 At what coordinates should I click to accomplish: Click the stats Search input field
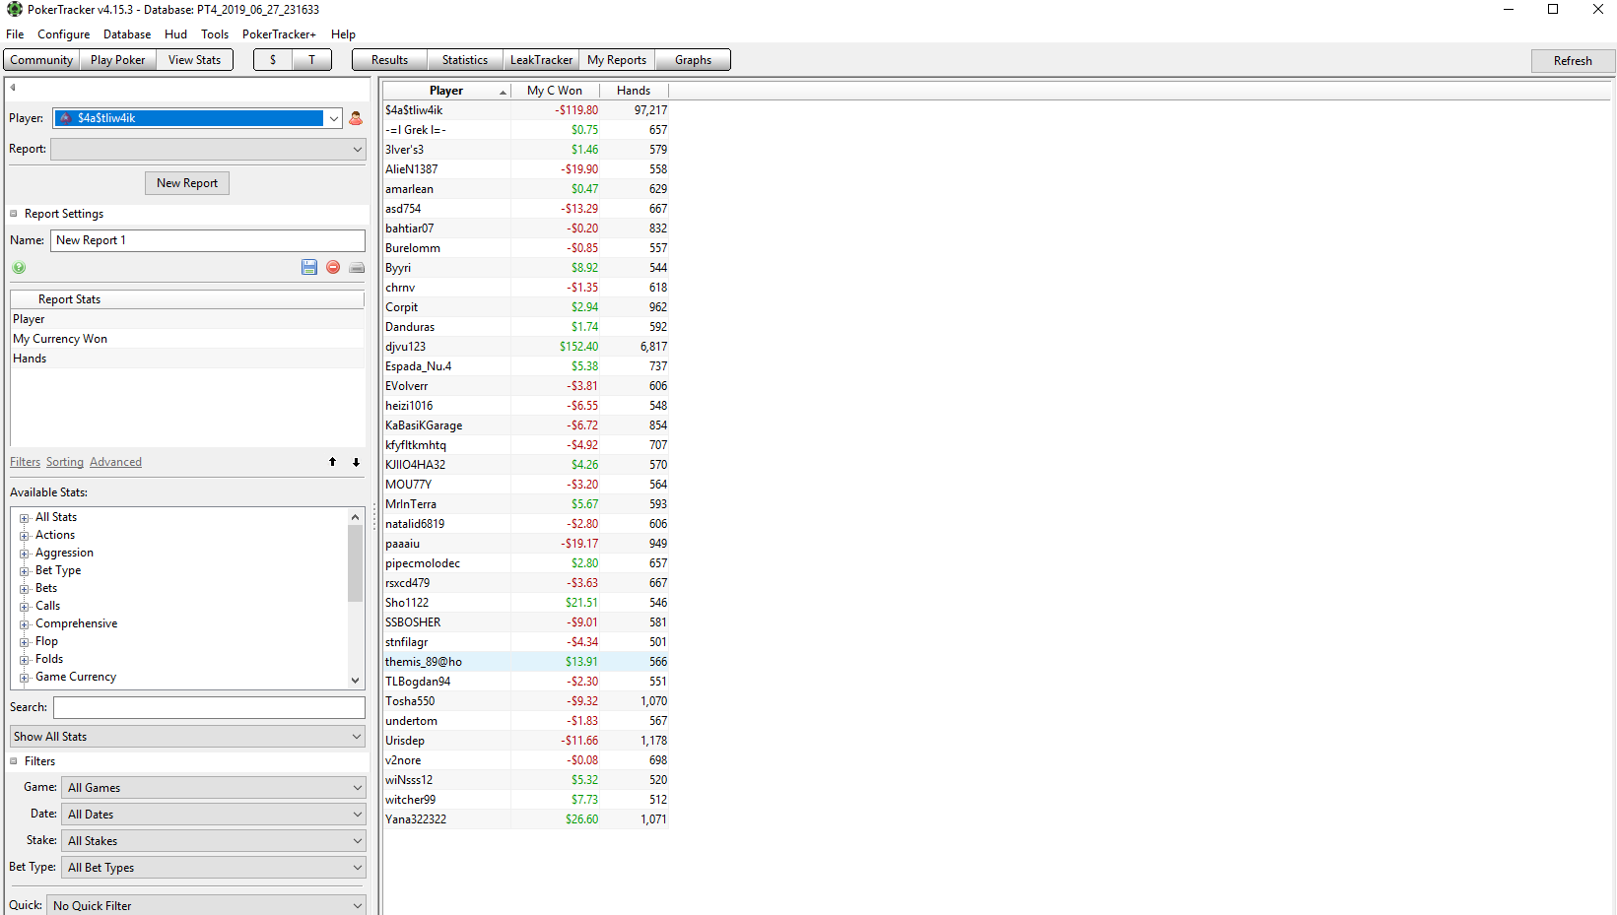[209, 707]
